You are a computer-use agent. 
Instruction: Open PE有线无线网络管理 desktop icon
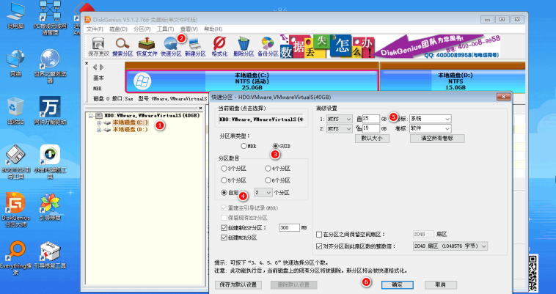point(50,18)
